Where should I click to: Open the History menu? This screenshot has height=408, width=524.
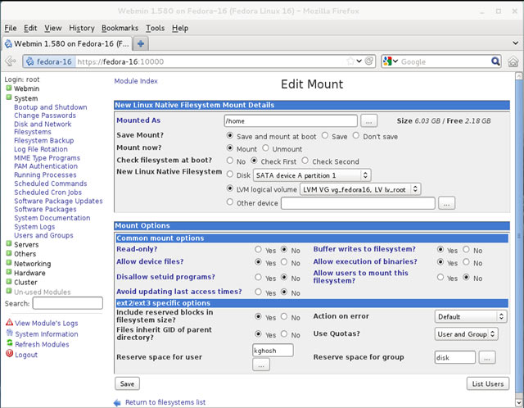82,28
